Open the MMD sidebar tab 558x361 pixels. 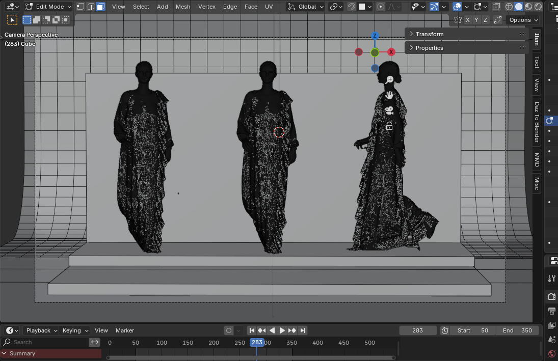(x=537, y=160)
